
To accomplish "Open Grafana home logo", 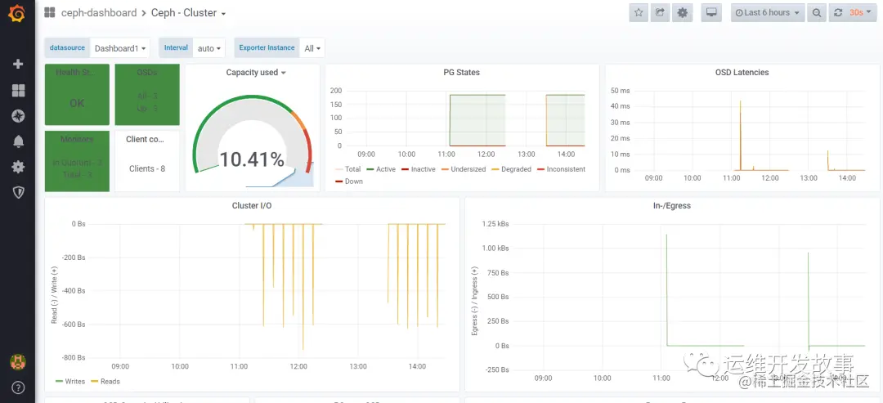I will (17, 14).
